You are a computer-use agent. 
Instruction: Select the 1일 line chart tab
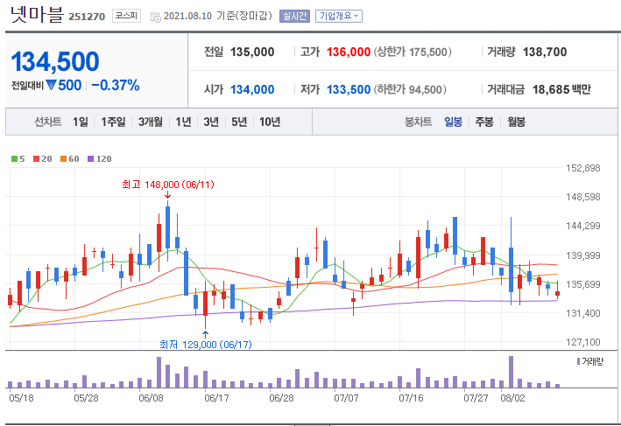pyautogui.click(x=81, y=122)
